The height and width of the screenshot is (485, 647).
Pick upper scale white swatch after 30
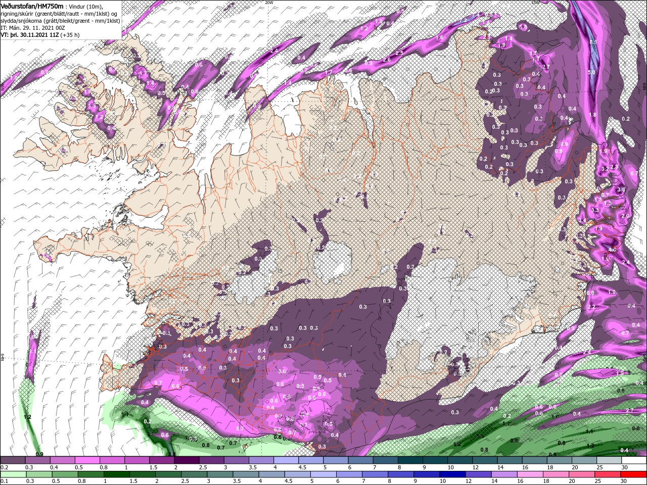[x=634, y=460]
